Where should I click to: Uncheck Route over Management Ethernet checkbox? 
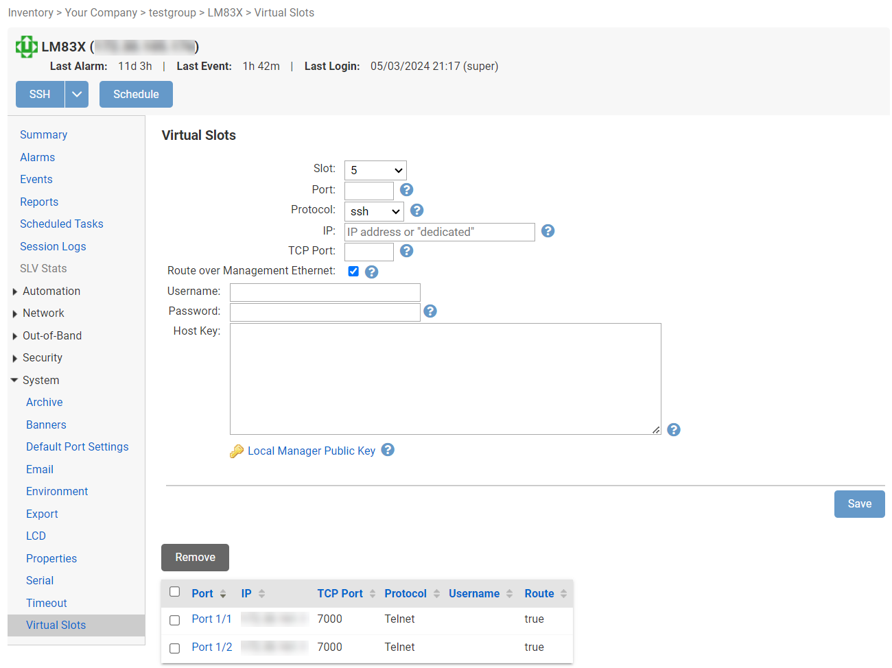pyautogui.click(x=353, y=272)
